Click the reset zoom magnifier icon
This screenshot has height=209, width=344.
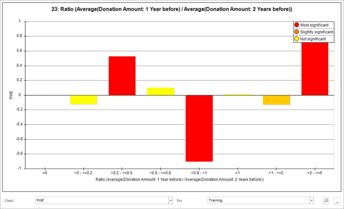tap(326, 200)
